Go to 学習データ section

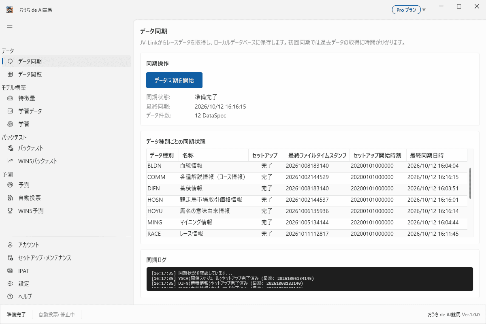click(66, 111)
